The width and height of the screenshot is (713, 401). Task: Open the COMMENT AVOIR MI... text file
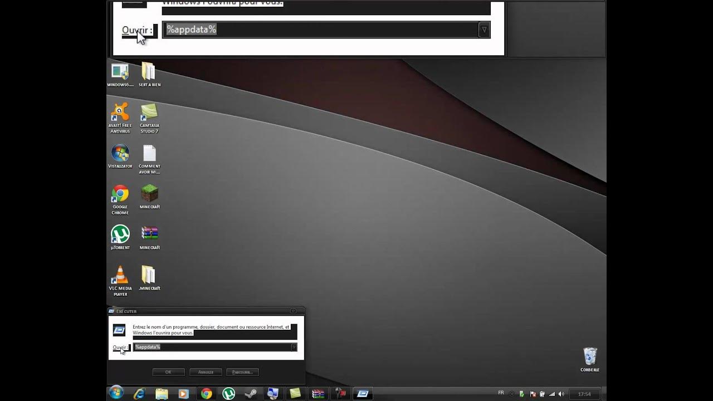(x=149, y=159)
